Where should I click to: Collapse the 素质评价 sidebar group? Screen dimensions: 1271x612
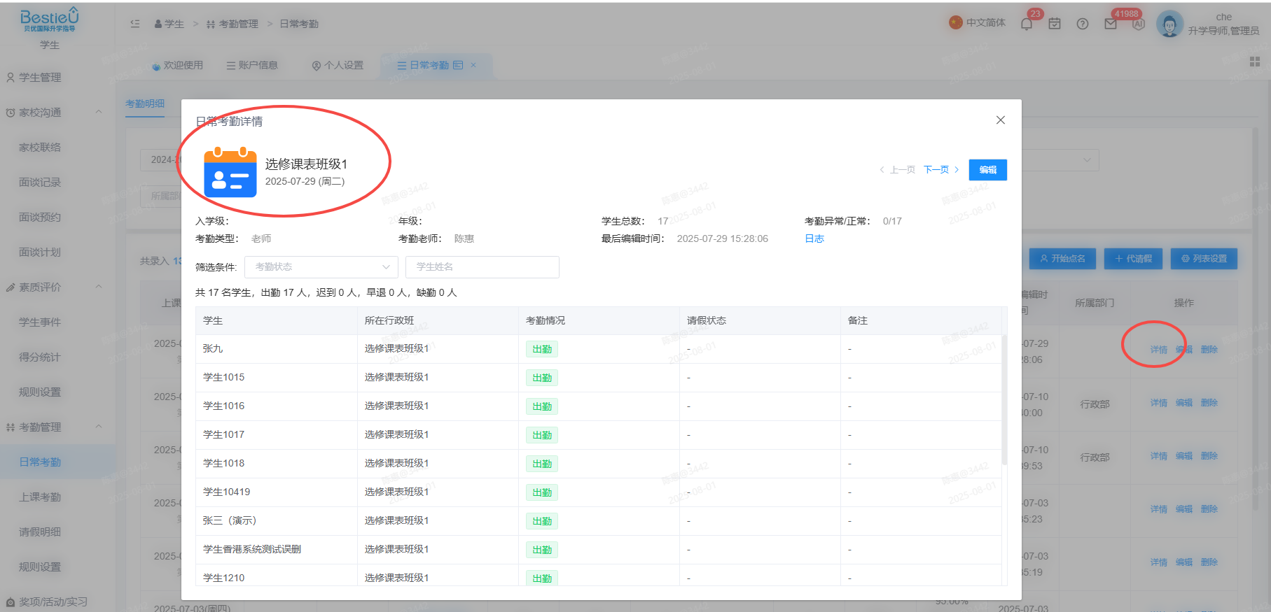coord(99,287)
